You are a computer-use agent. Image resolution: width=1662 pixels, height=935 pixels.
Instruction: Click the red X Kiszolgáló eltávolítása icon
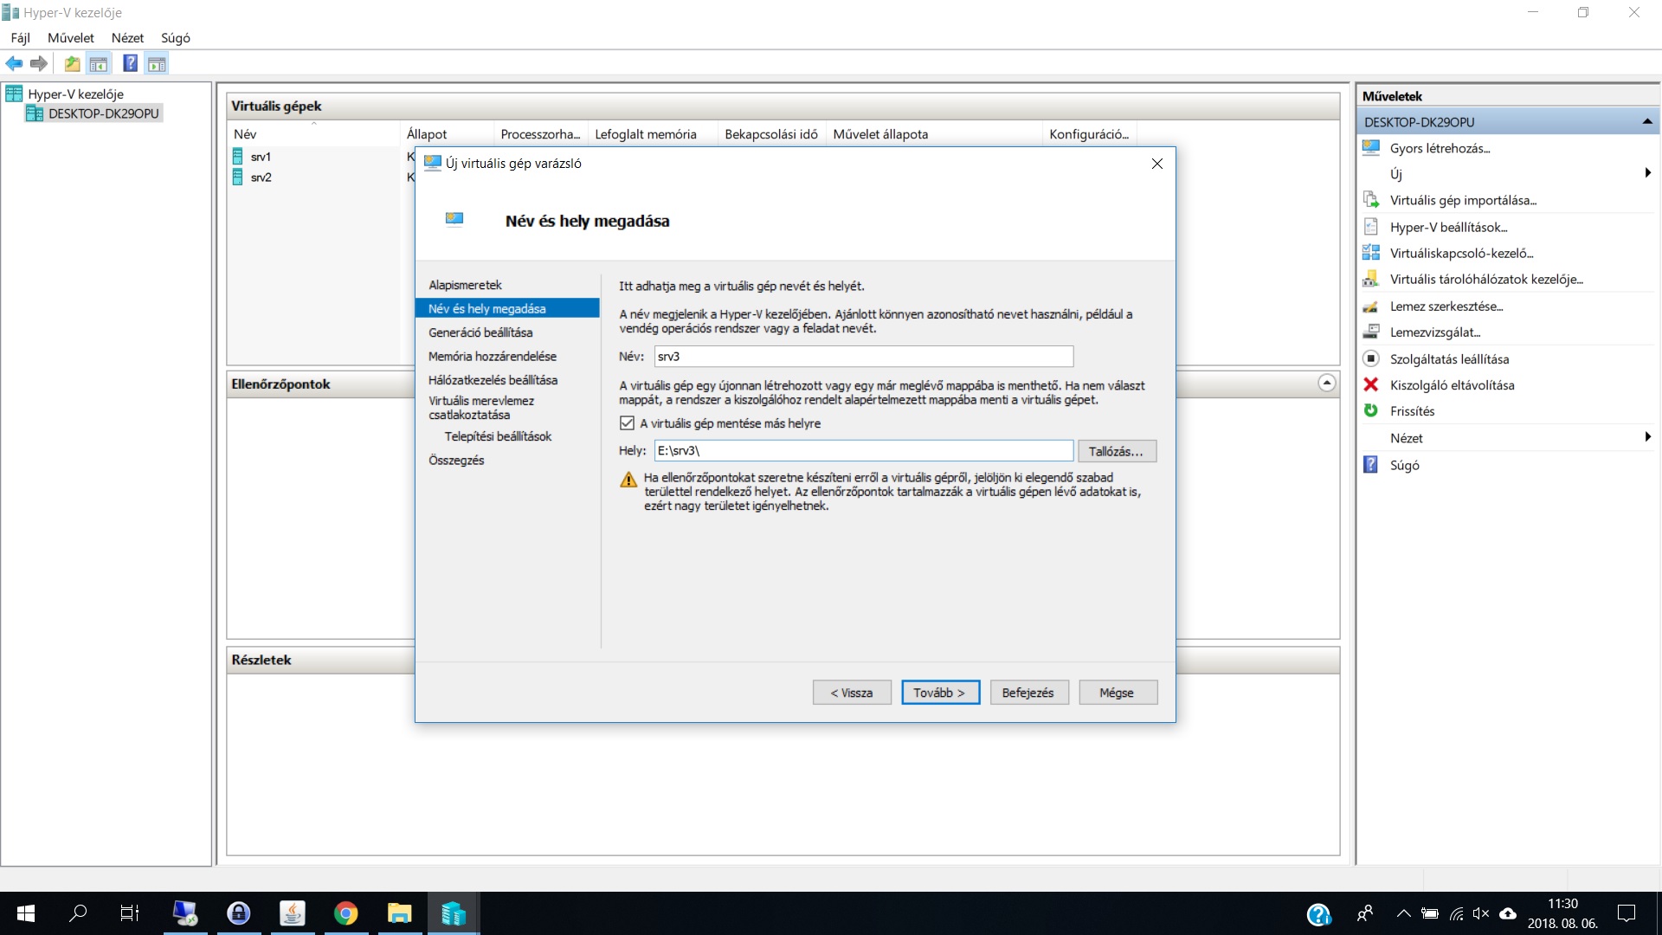click(x=1371, y=384)
